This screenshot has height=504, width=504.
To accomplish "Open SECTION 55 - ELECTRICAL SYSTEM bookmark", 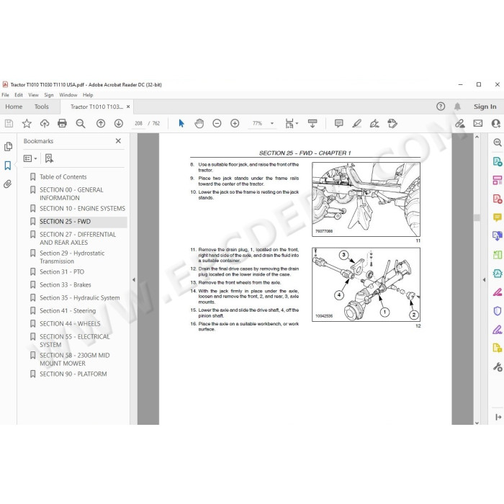I will (x=75, y=341).
